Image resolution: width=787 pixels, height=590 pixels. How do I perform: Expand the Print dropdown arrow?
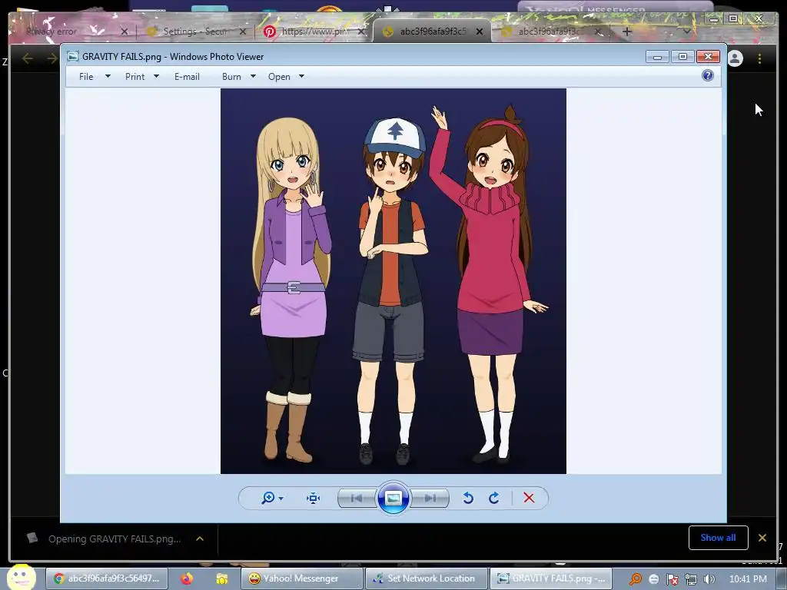pos(156,76)
